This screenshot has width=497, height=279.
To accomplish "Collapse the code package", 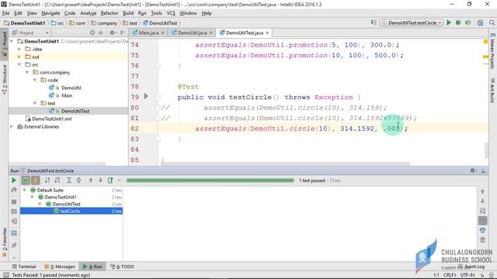I will click(x=35, y=80).
